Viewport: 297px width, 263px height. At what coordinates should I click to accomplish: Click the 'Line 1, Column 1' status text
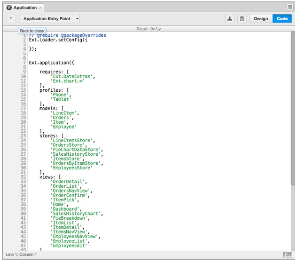[21, 255]
